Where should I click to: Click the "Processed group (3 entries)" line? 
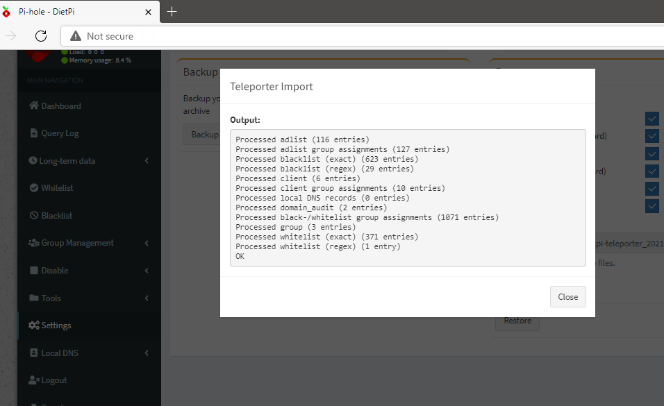(296, 227)
